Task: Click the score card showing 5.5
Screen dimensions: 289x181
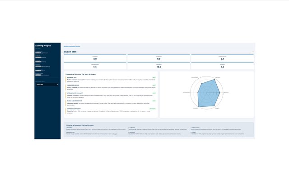Action: (95, 66)
